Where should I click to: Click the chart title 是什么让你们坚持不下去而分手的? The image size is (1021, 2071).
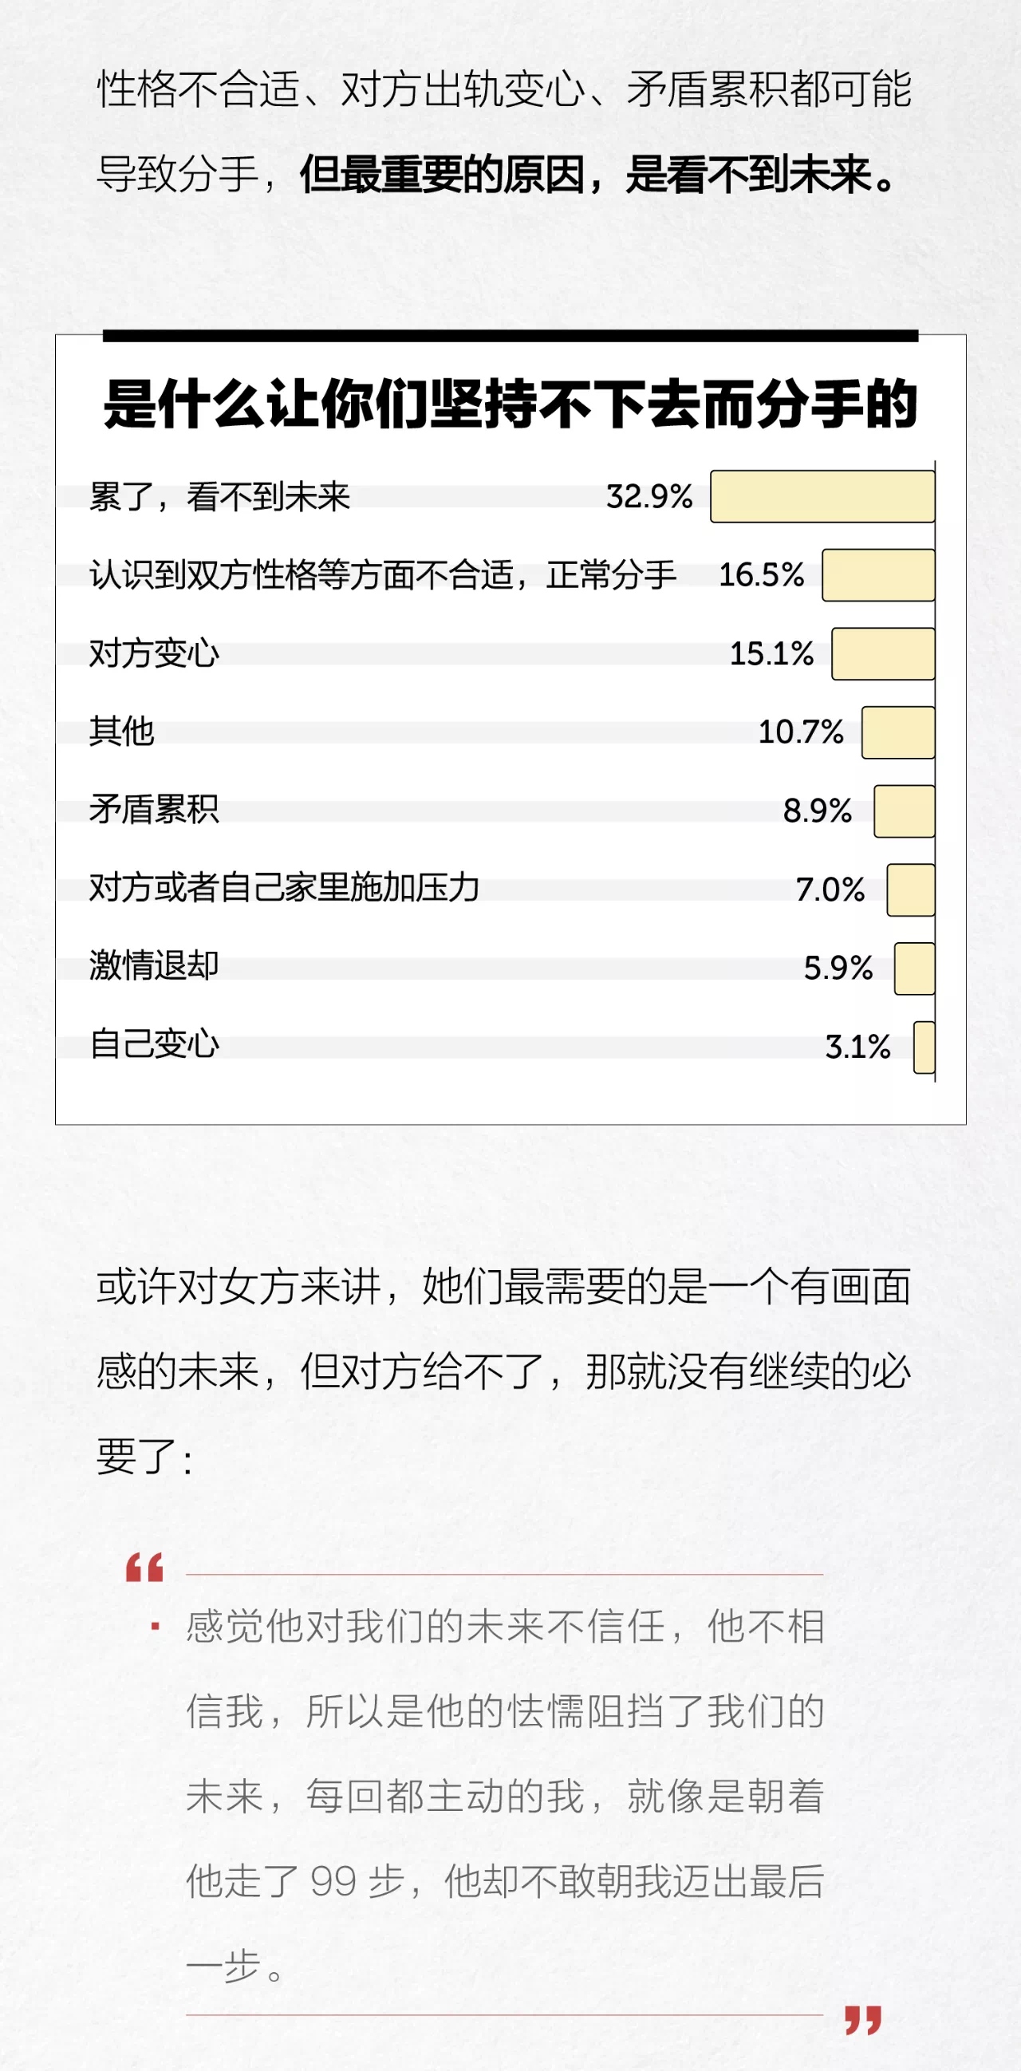pos(510,404)
